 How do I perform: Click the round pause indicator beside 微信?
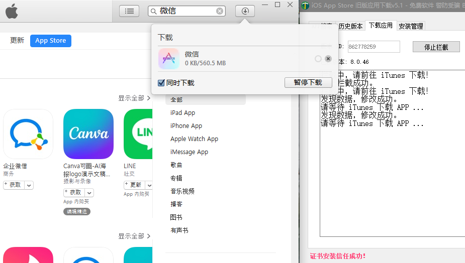coord(318,59)
